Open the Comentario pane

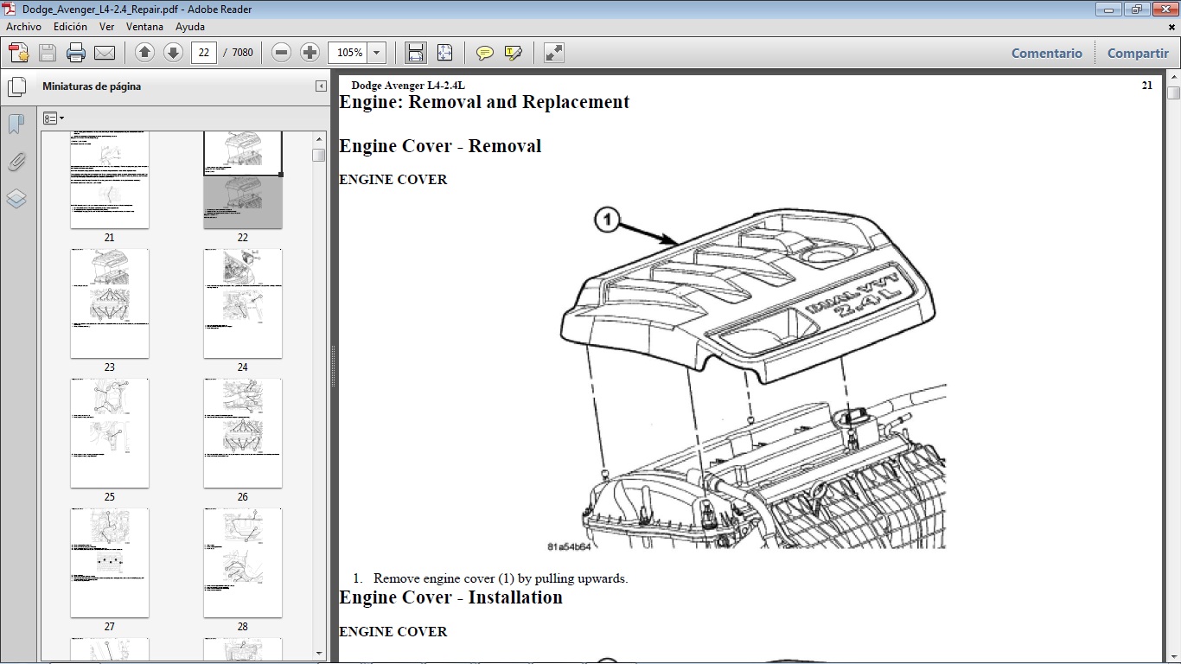pos(1047,53)
